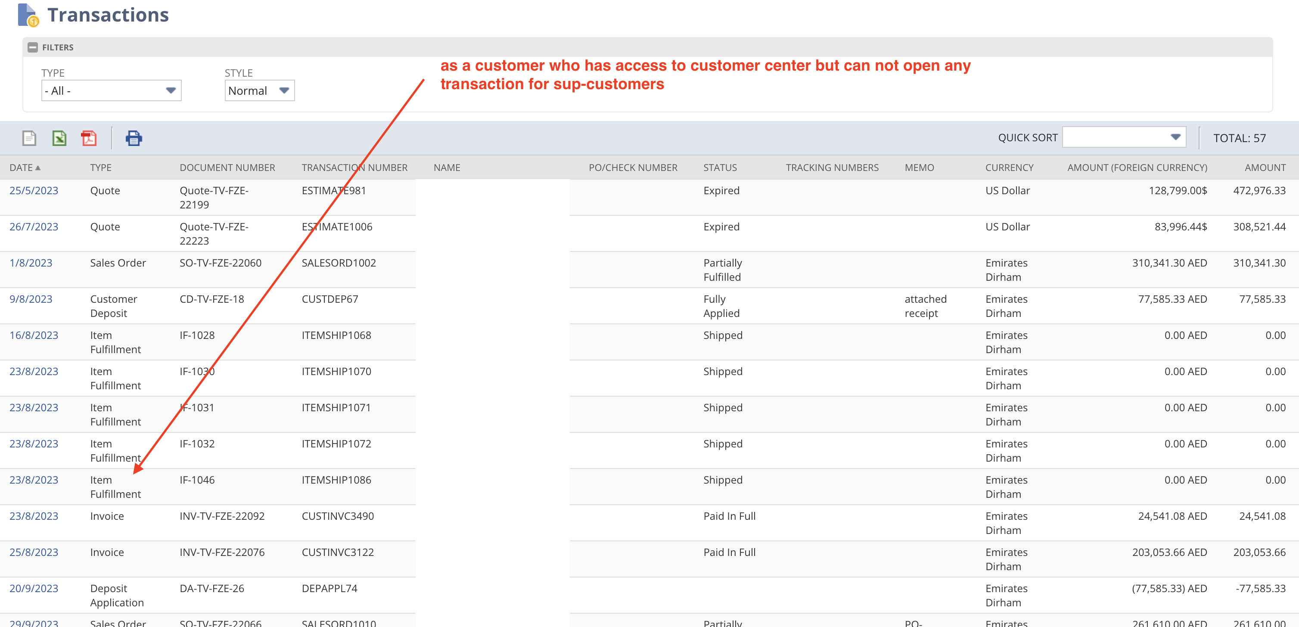This screenshot has height=627, width=1299.
Task: Open the STYLE dropdown showing Normal
Action: [284, 90]
